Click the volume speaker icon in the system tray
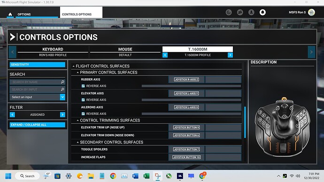This screenshot has width=324, height=182. coord(298,176)
